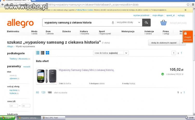Open the Chrome menu icon

pyautogui.click(x=193, y=5)
